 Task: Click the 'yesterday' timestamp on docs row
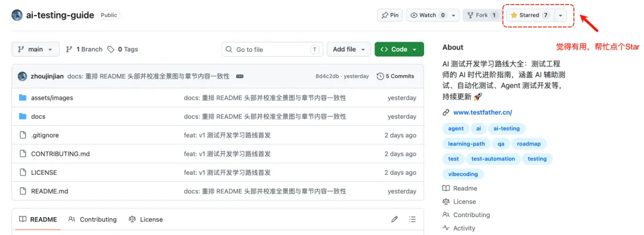402,116
